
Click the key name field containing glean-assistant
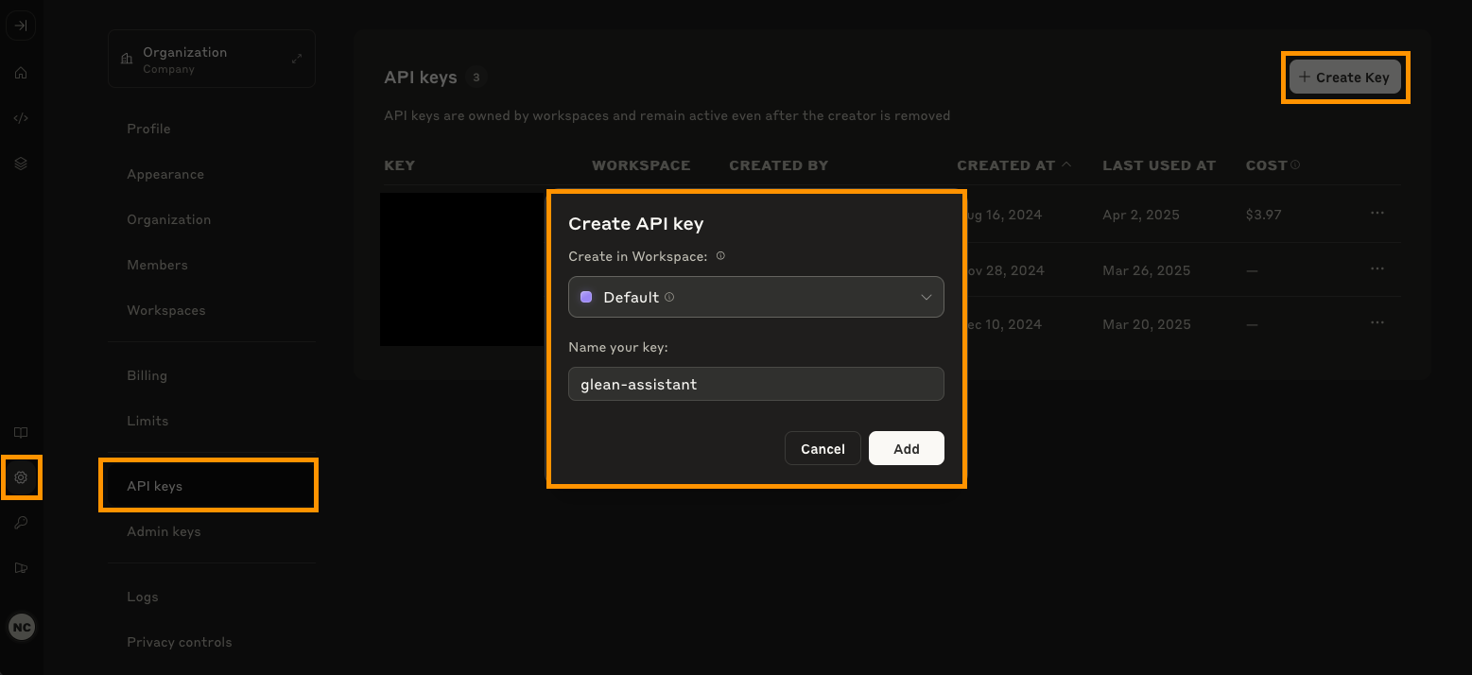755,384
